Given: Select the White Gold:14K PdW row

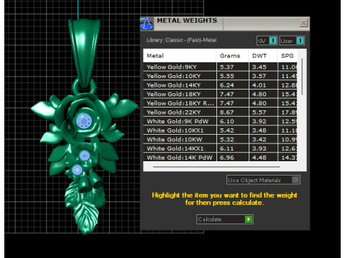Looking at the screenshot, I should tap(220, 158).
